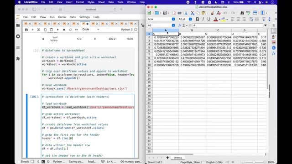292x164 pixels.
Task: Open Jupyter Kernel menu
Action: (62, 17)
